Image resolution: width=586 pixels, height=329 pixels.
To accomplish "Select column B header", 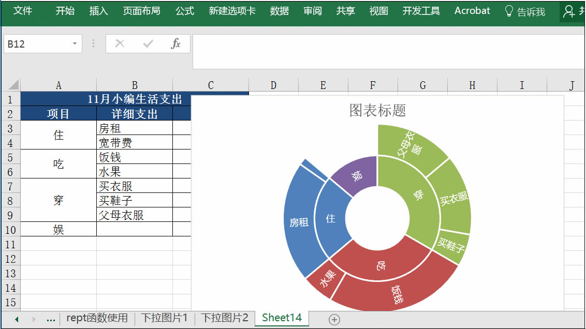I will coord(135,85).
